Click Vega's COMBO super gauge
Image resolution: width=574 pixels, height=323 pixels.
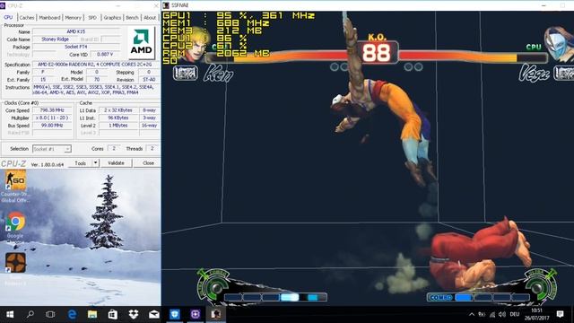pyautogui.click(x=478, y=297)
